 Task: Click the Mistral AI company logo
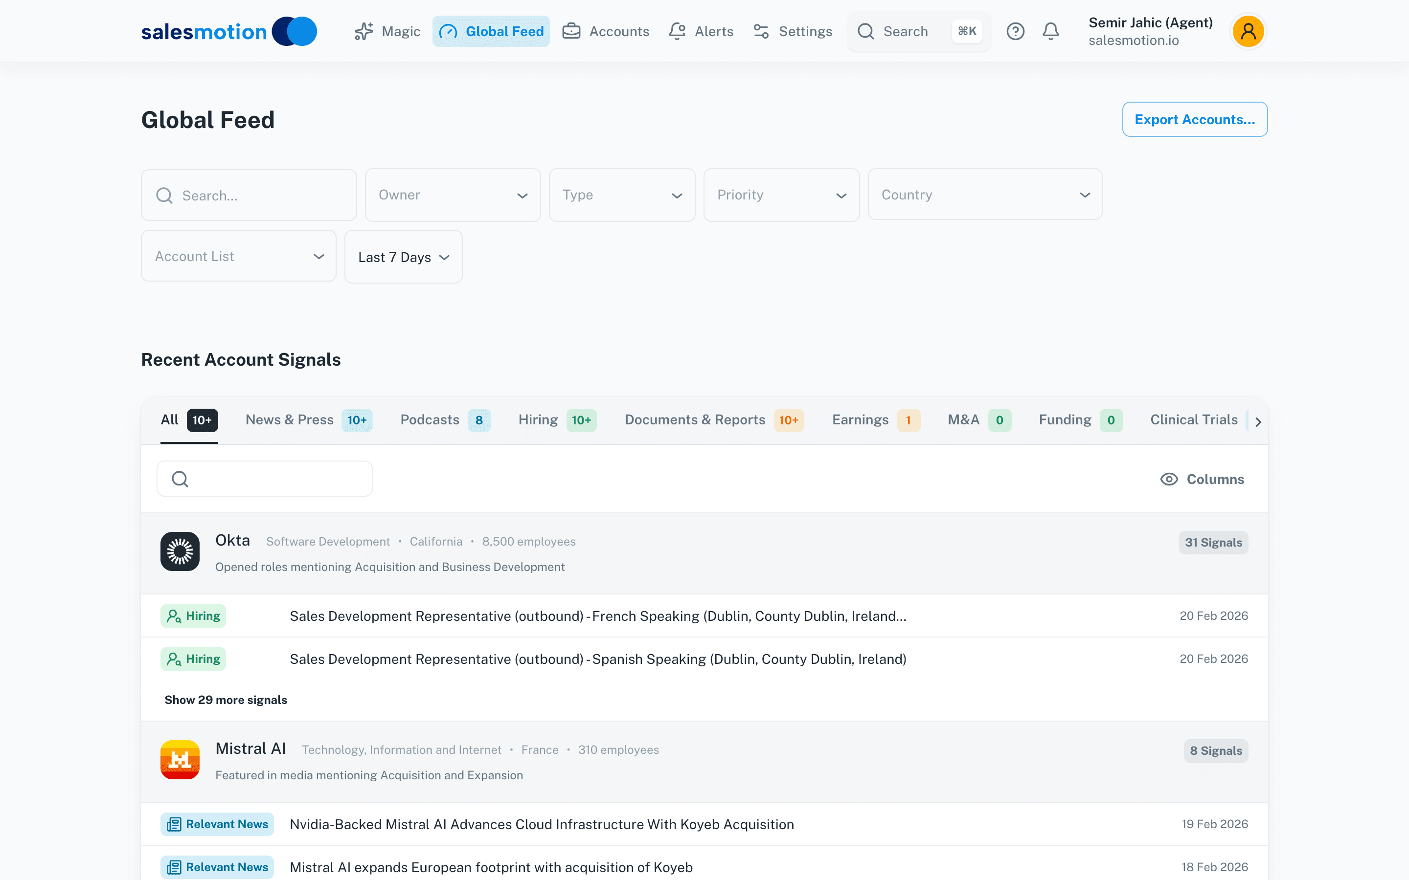[x=180, y=760]
